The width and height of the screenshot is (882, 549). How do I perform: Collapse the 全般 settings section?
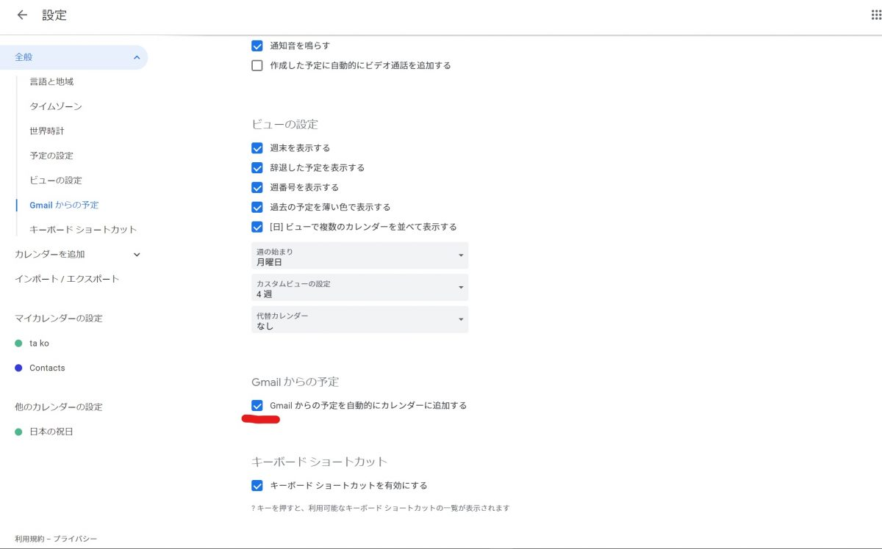click(135, 57)
